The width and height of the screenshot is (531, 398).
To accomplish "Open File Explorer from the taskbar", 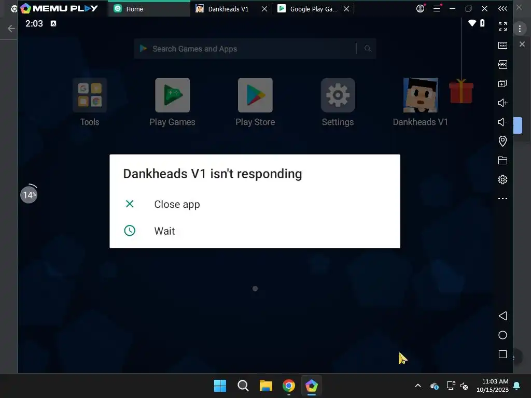I will point(266,386).
